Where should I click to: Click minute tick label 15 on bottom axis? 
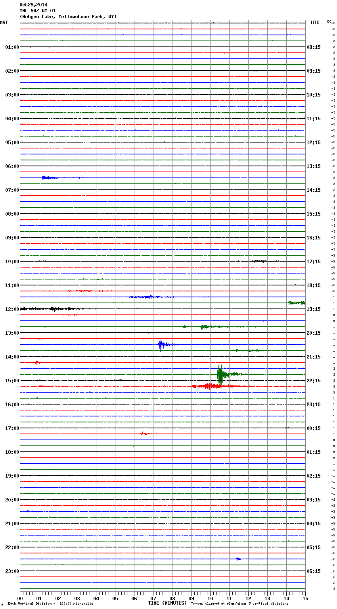(305, 598)
